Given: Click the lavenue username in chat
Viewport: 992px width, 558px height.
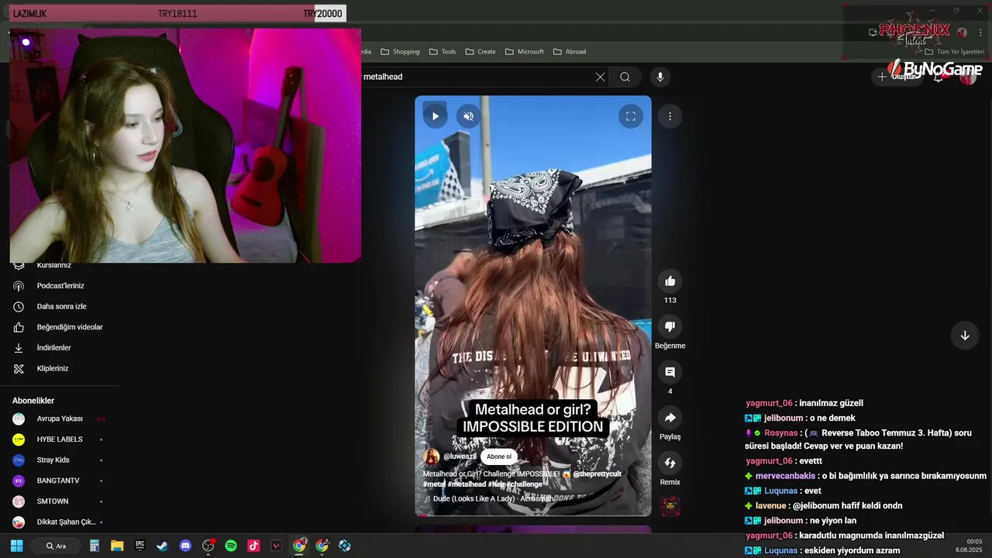Looking at the screenshot, I should (770, 505).
